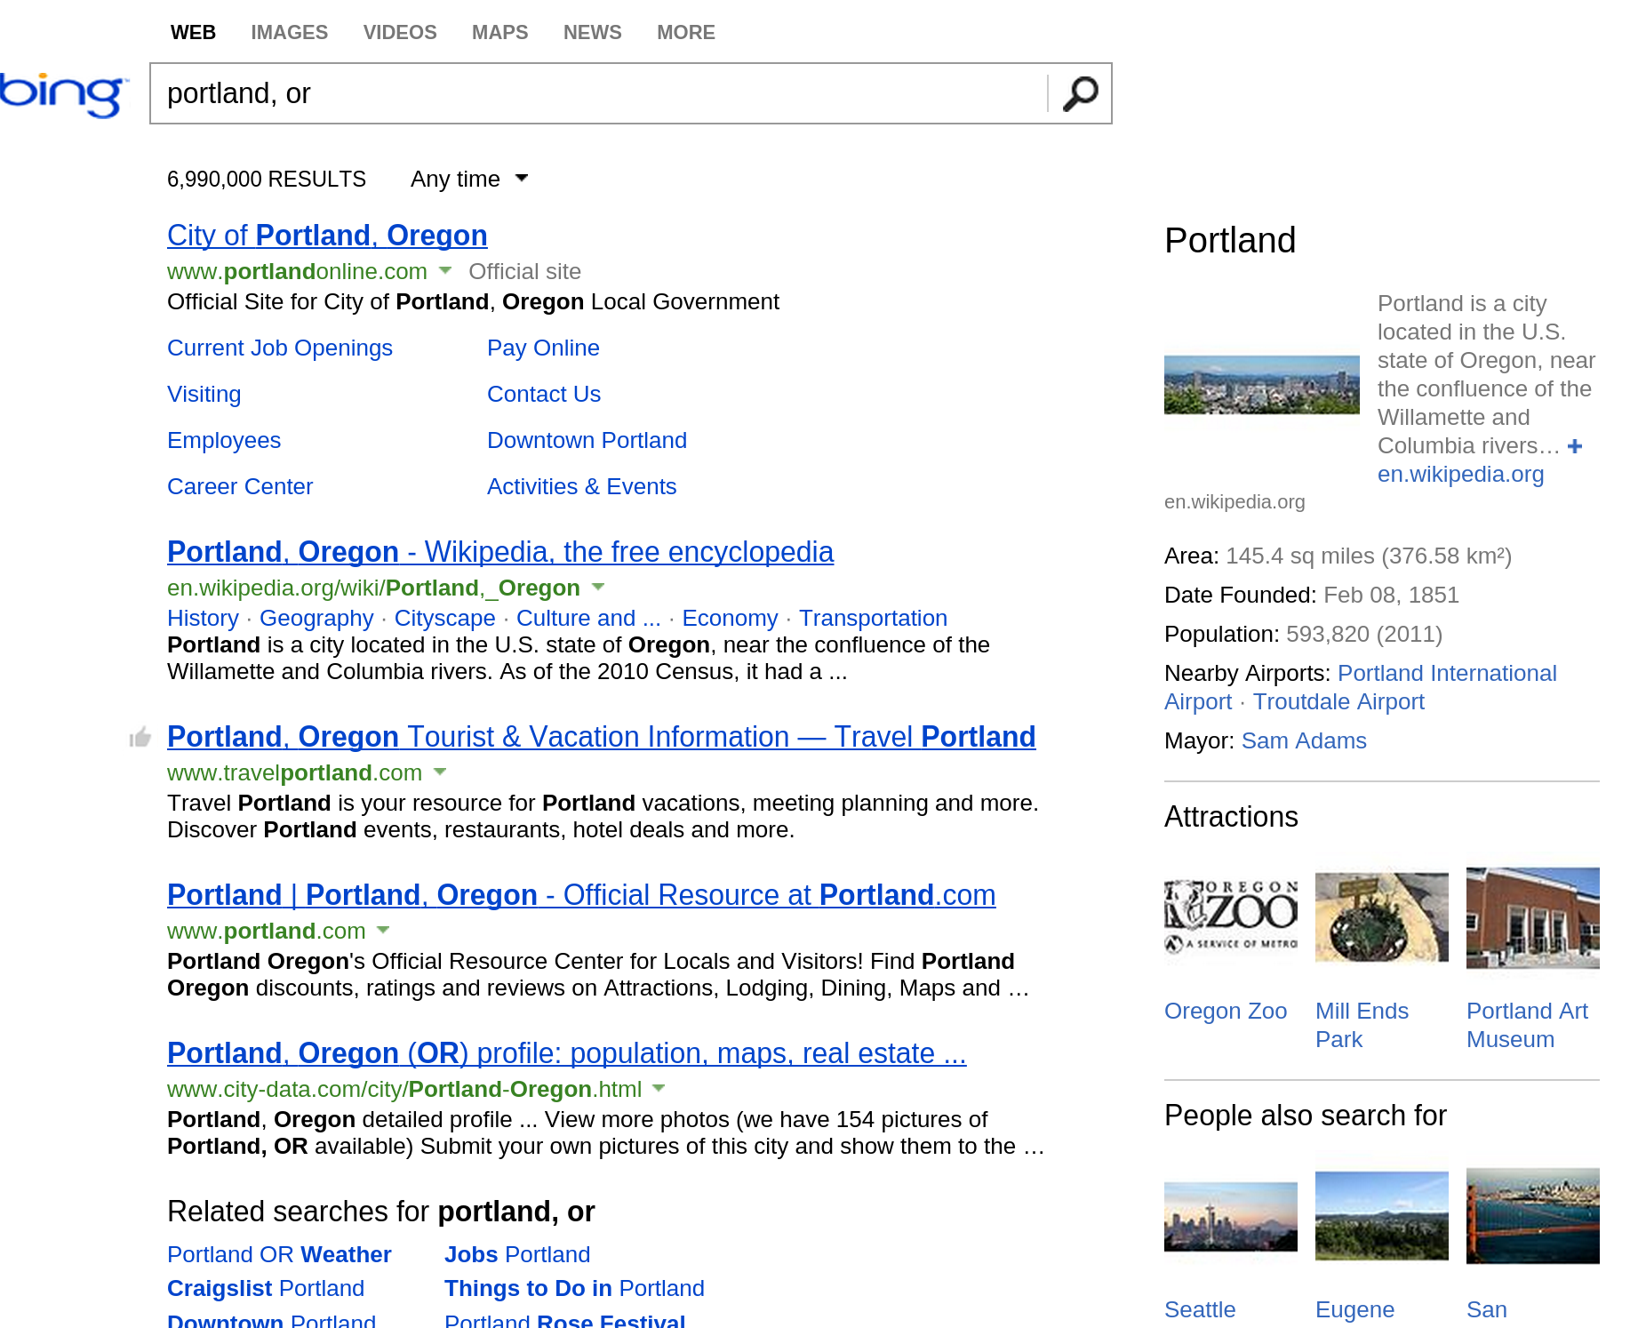Screen dimensions: 1646x1328
Task: Expand arrow beside en.wikipedia.org result URL
Action: click(x=598, y=587)
